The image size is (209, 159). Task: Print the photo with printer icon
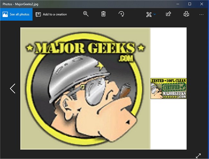pyautogui.click(x=186, y=14)
